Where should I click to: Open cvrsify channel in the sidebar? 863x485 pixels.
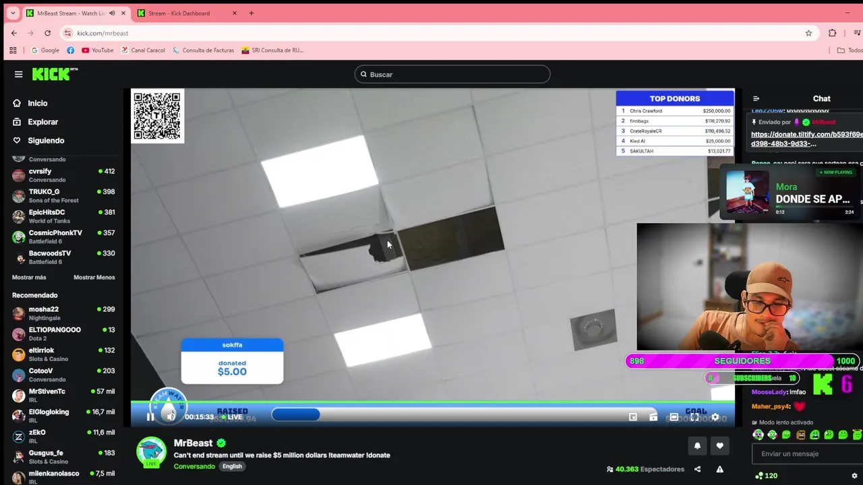(63, 175)
